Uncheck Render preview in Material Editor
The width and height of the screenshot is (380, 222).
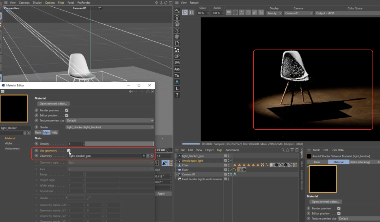[x=67, y=110]
